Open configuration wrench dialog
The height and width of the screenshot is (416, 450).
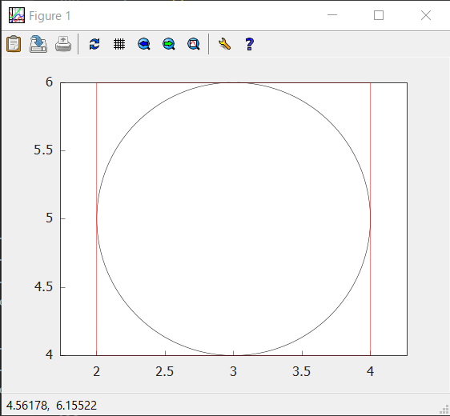(224, 44)
